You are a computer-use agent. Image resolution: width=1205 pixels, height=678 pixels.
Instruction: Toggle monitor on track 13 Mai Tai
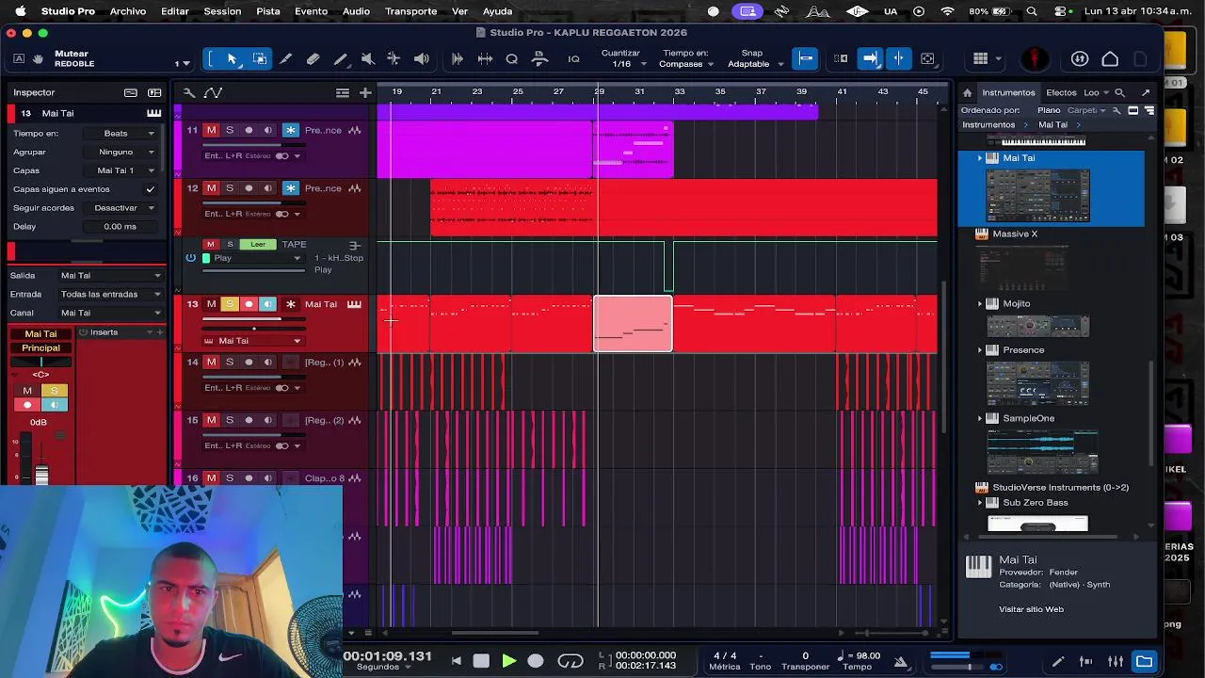(x=267, y=304)
